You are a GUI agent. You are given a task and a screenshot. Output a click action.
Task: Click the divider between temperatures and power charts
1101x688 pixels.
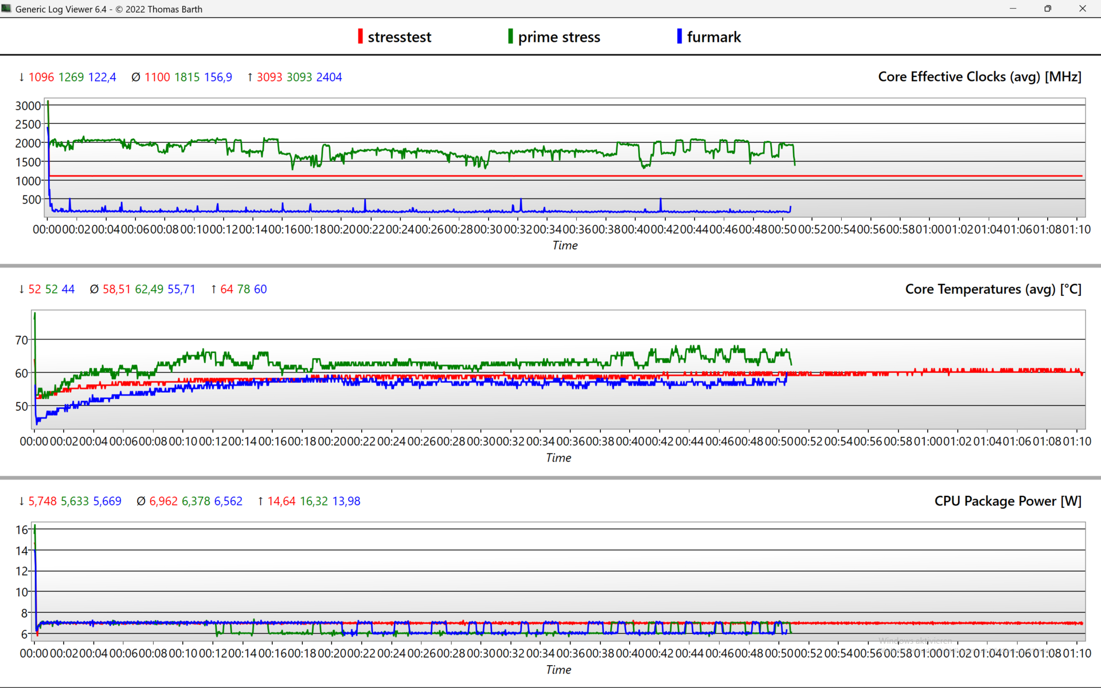pyautogui.click(x=550, y=478)
